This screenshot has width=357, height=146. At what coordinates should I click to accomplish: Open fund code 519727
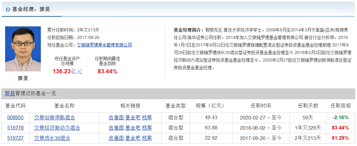coord(15,138)
